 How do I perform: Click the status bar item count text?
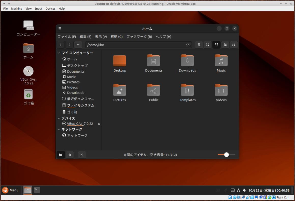tap(150, 155)
